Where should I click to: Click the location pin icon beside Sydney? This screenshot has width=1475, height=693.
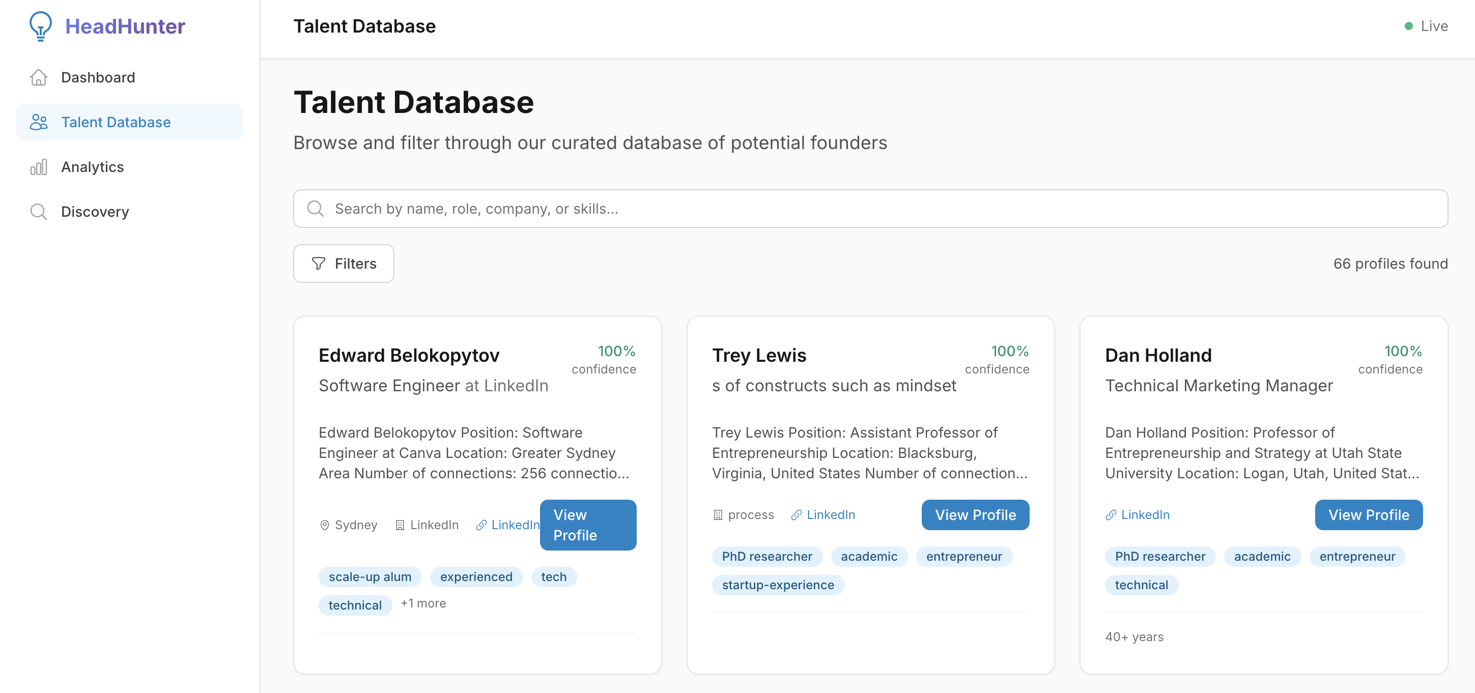(x=325, y=525)
